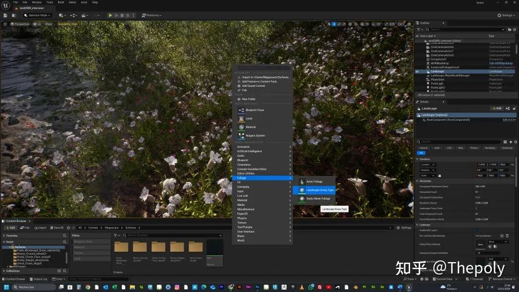Click the Details search field
The width and height of the screenshot is (519, 292).
459,142
